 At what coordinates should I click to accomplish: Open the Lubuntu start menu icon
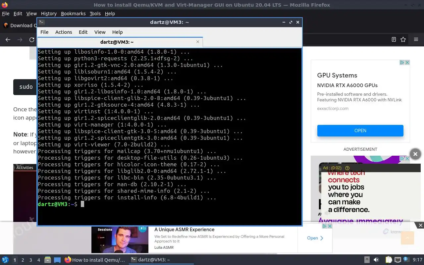click(x=5, y=260)
